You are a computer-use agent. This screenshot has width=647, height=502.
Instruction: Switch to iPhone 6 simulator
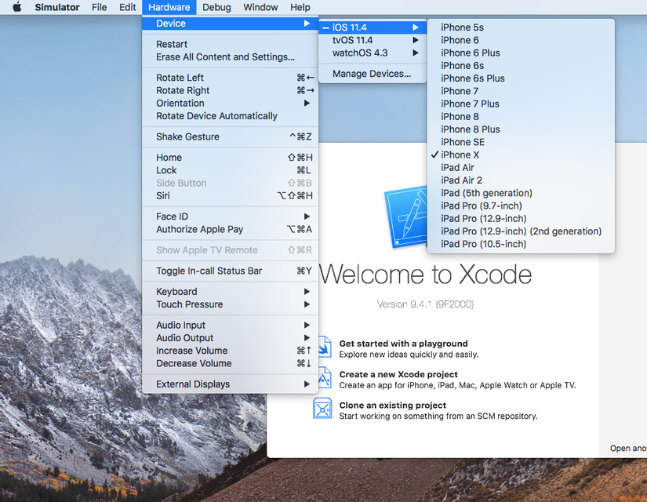pyautogui.click(x=521, y=41)
